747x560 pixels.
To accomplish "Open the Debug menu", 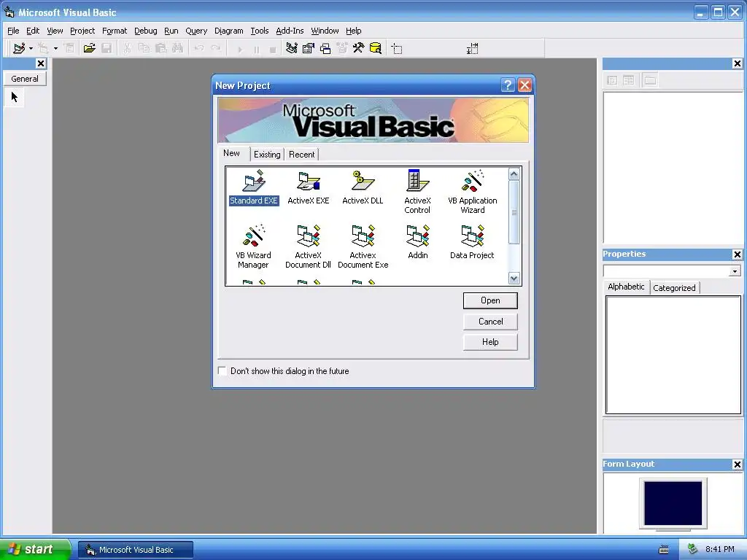I will [145, 31].
